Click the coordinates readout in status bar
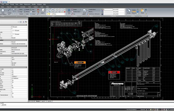The image size is (174, 111). 131,110
